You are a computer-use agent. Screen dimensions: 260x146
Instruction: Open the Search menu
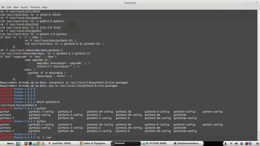pyautogui.click(x=24, y=7)
